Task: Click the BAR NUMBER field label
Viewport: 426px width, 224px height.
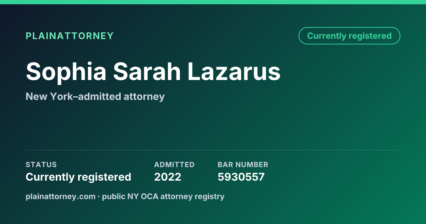Action: click(x=243, y=165)
